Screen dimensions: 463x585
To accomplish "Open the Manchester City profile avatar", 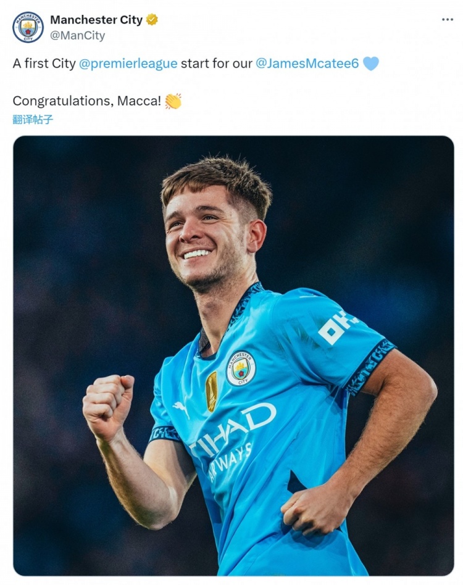I will [x=28, y=27].
